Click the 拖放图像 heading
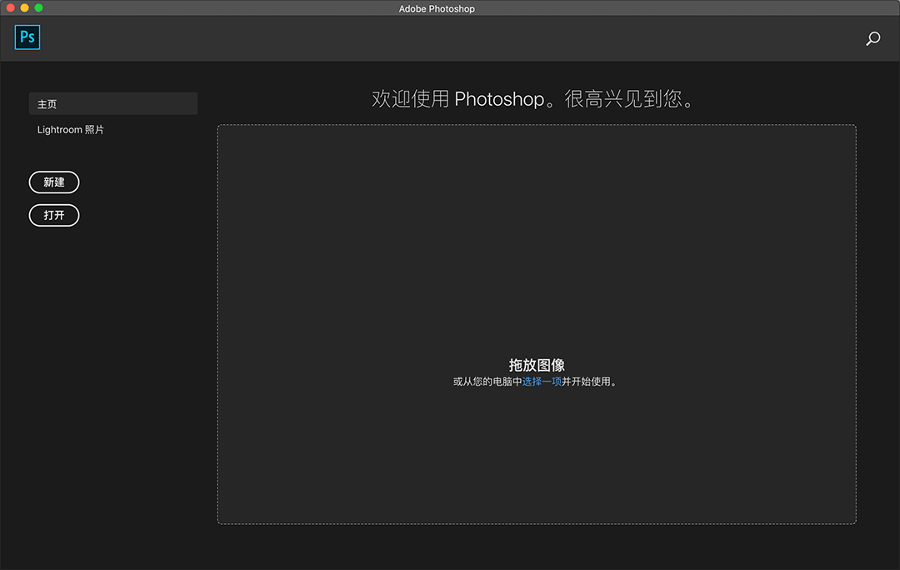 [537, 365]
